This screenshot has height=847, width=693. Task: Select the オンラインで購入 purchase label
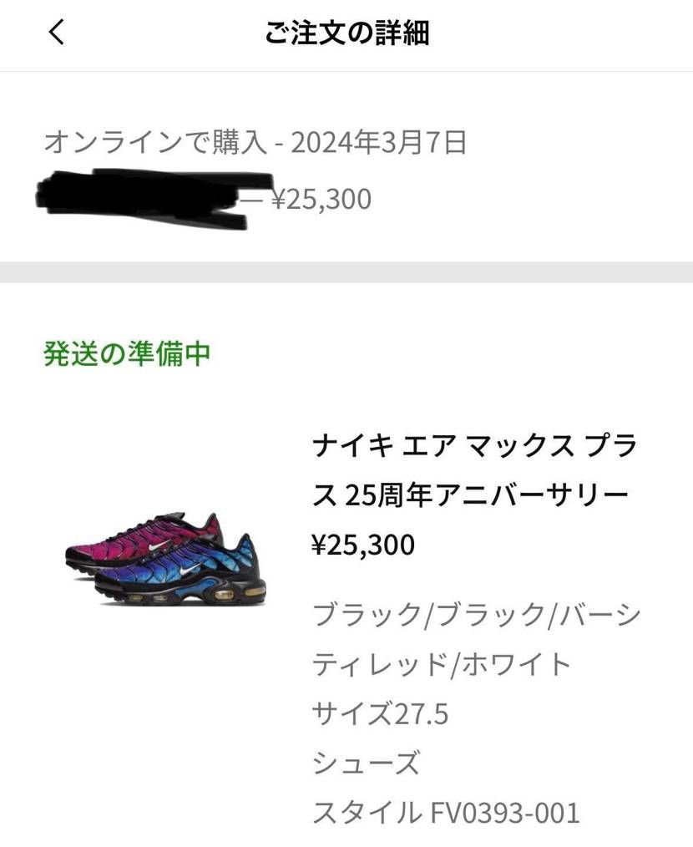point(156,143)
